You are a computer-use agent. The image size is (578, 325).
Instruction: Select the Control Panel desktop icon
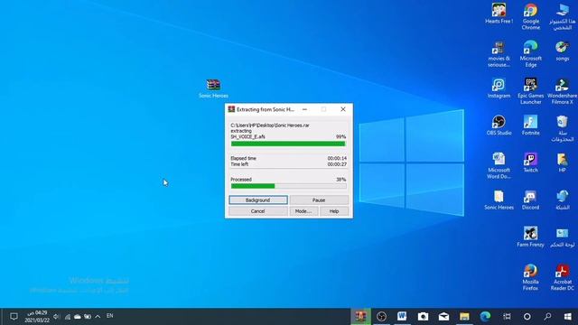pos(562,237)
